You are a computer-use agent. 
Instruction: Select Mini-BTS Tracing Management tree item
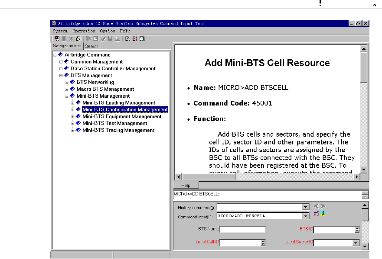click(118, 130)
